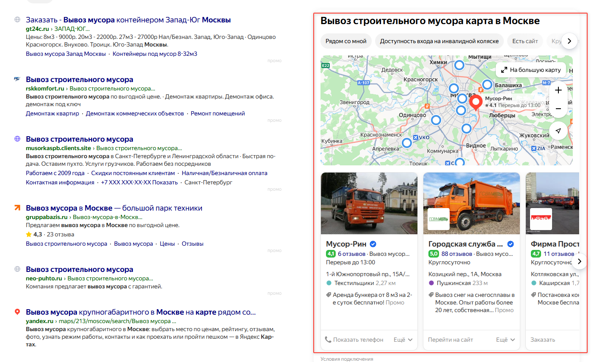Open the Условия подключения link below the map panel
The width and height of the screenshot is (591, 362).
coord(347,359)
